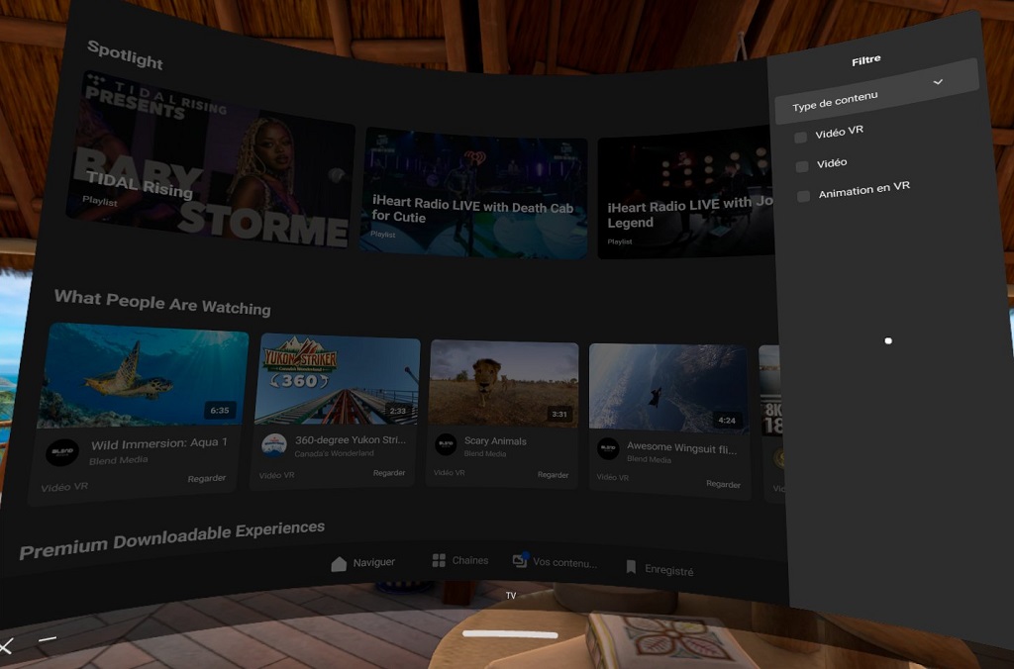Click Blend Media avatar beside Scary Animals
Screen dimensions: 1014x669
[446, 445]
